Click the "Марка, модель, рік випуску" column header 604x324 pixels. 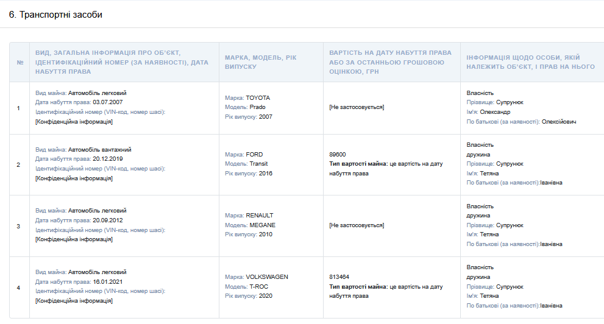(x=261, y=62)
